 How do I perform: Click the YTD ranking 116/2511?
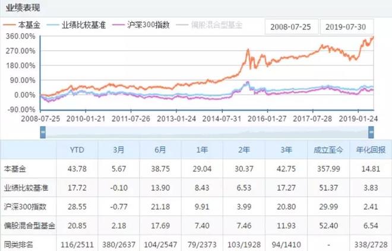pyautogui.click(x=77, y=244)
